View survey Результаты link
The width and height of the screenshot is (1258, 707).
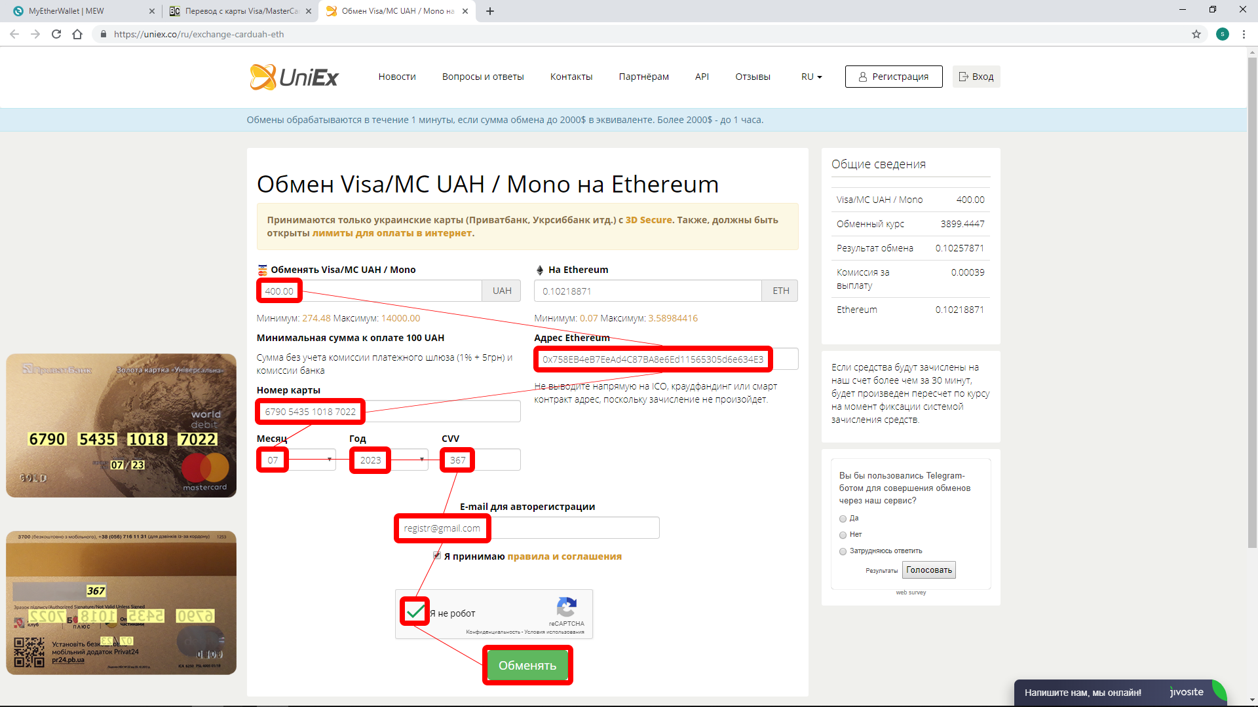881,571
